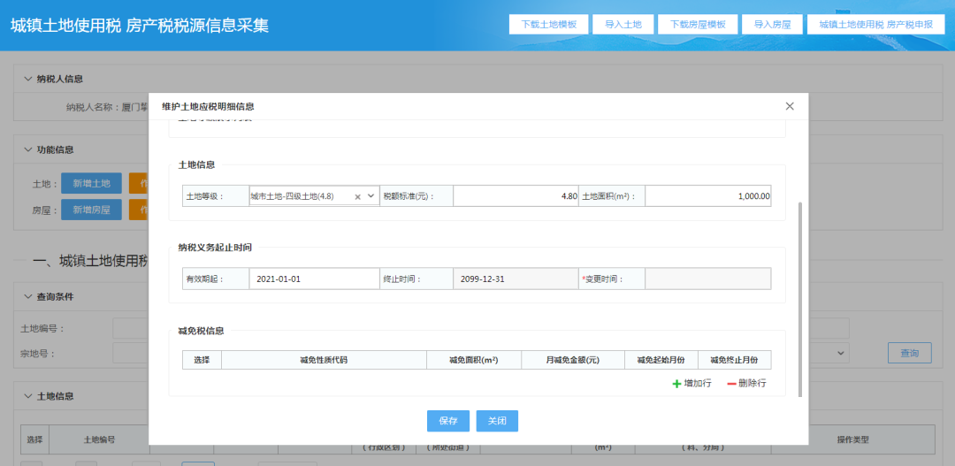Click the green plus 增加行 icon

coord(676,384)
